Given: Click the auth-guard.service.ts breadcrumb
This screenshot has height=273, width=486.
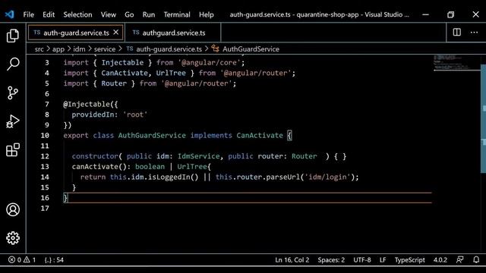Looking at the screenshot, I should click(169, 49).
